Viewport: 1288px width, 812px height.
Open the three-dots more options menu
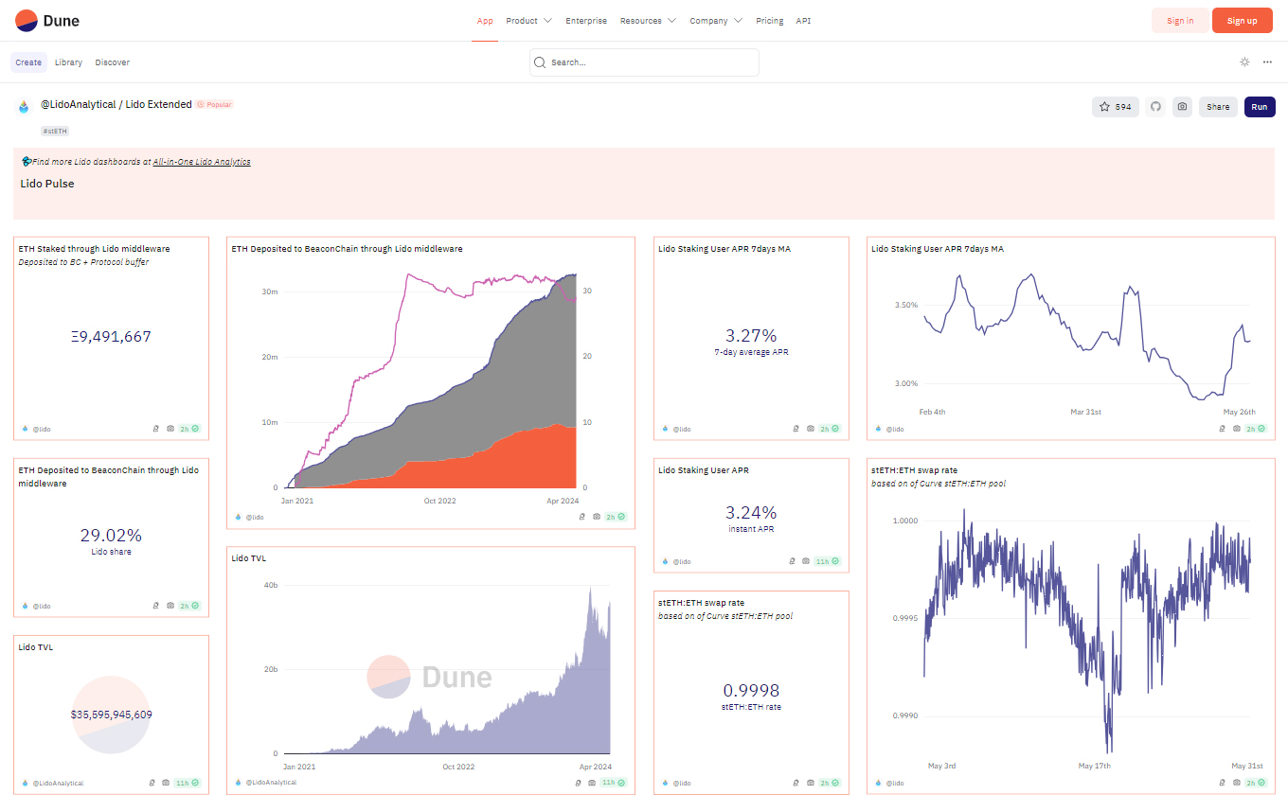pos(1267,62)
